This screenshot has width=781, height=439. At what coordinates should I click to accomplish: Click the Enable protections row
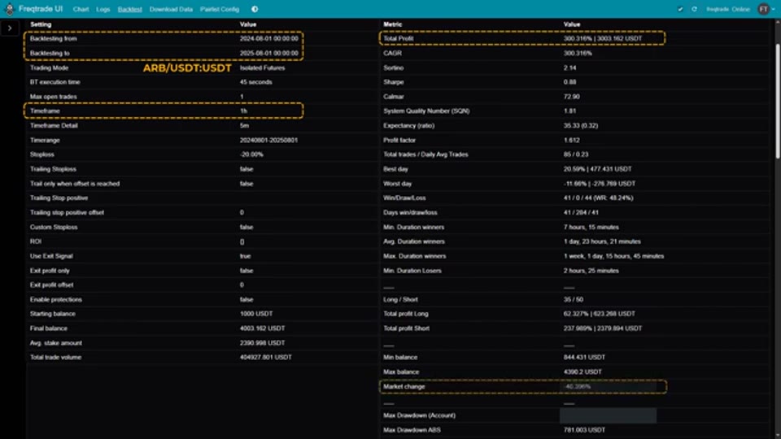click(202, 300)
